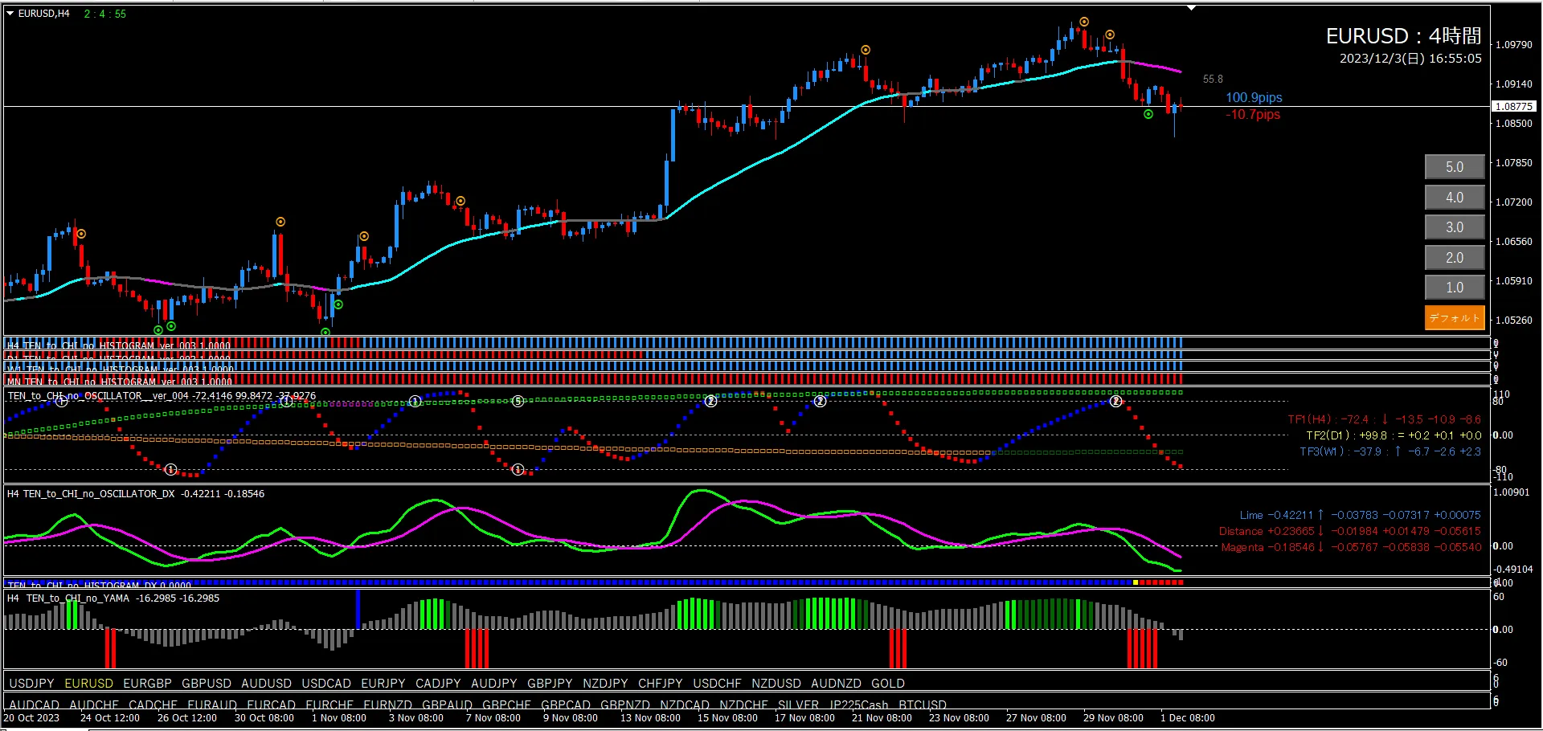Click the circled 5 marker in oscillator
The height and width of the screenshot is (731, 1543).
tap(518, 401)
